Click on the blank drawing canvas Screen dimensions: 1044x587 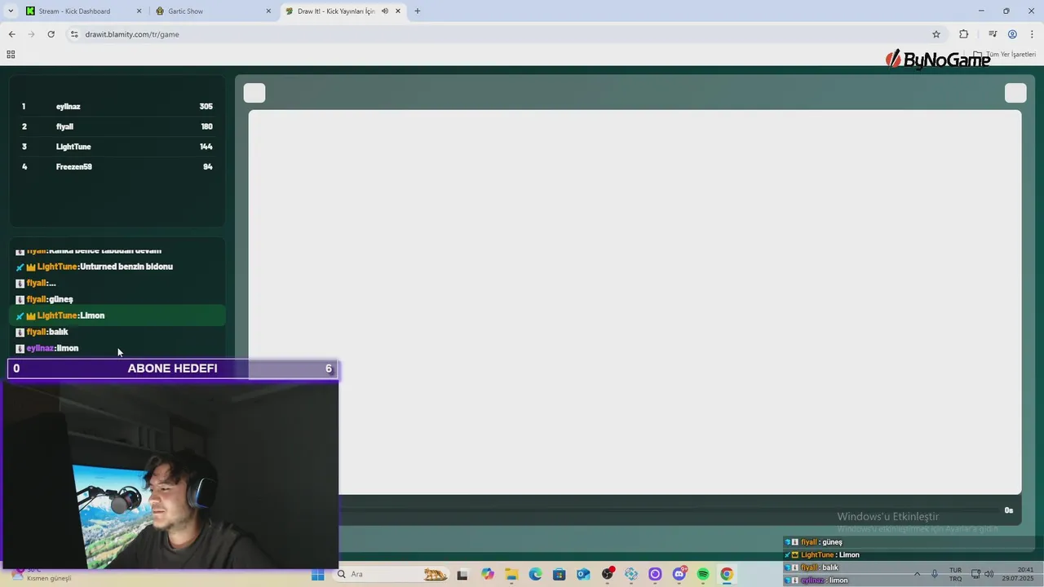click(x=635, y=302)
